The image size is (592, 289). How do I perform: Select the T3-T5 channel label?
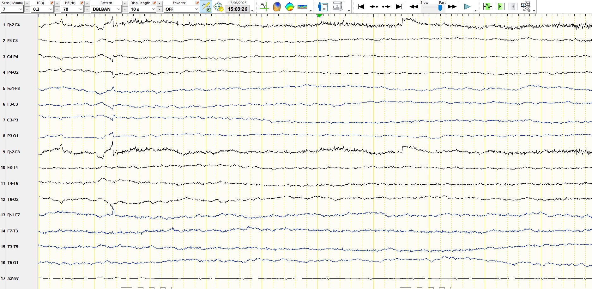(x=13, y=247)
